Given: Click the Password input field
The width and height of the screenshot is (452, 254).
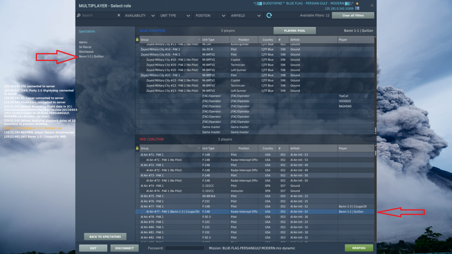Looking at the screenshot, I should pos(184,248).
